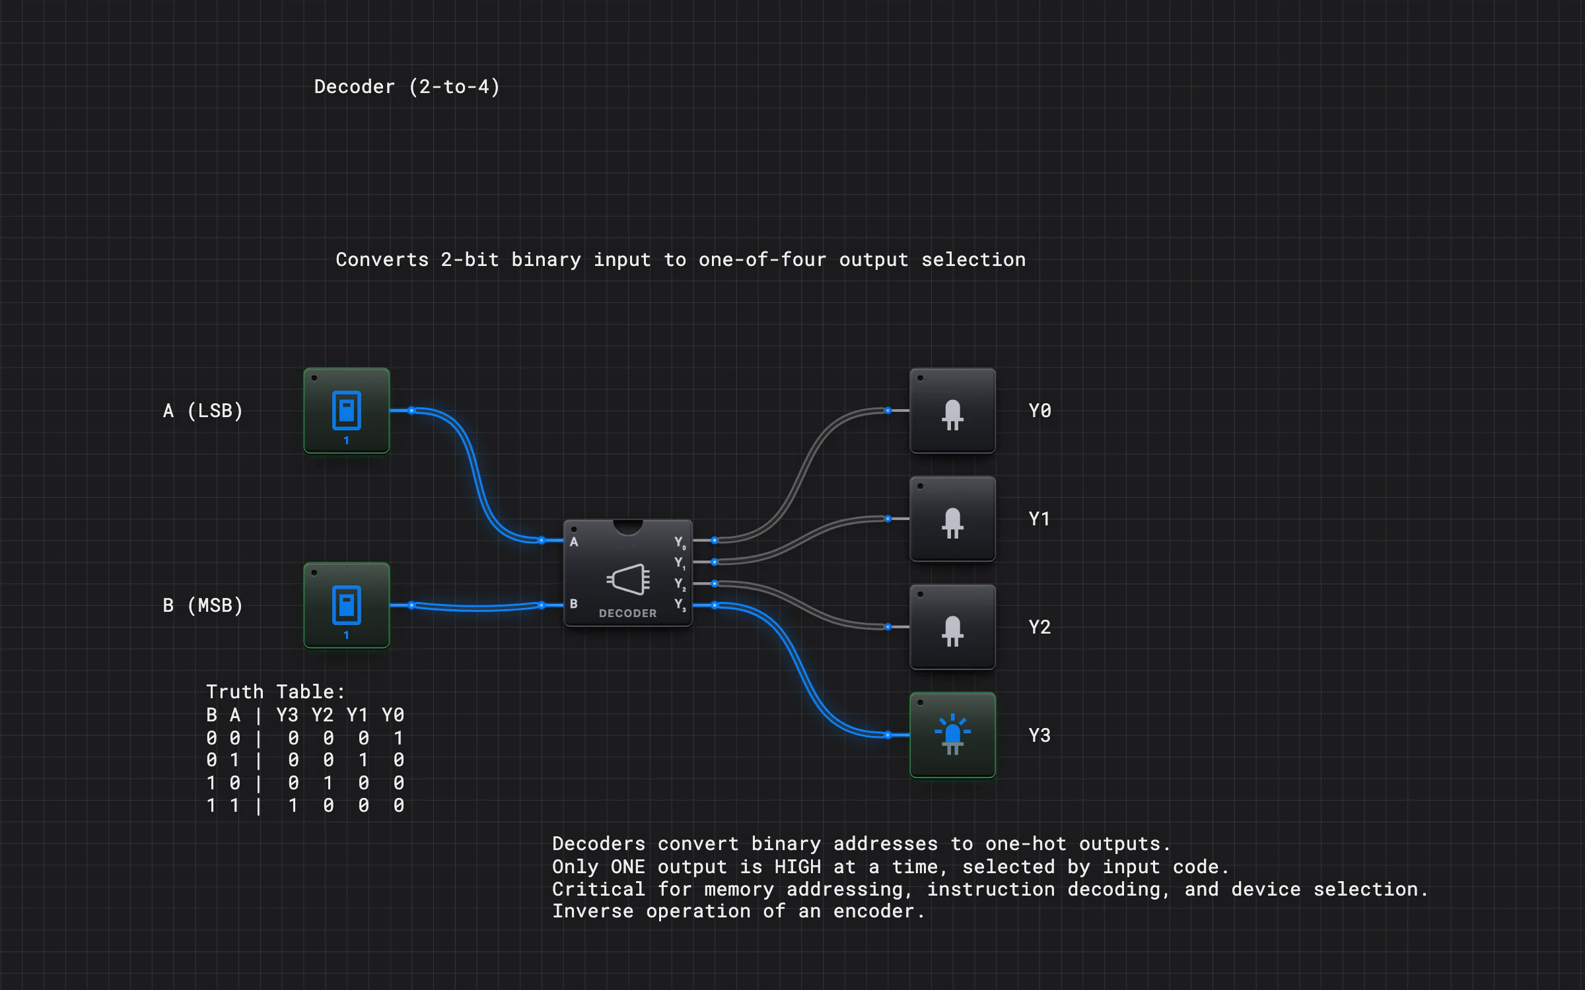Click the decoder's Y1 output pin

tap(715, 562)
